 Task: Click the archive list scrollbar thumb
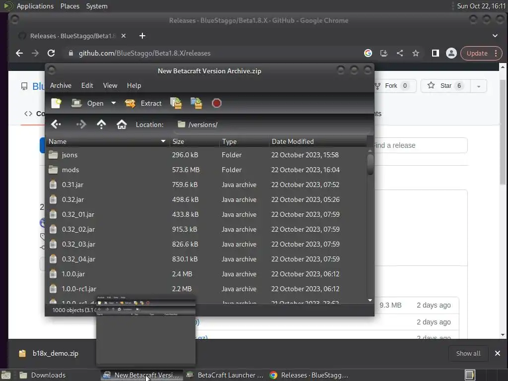pyautogui.click(x=370, y=164)
